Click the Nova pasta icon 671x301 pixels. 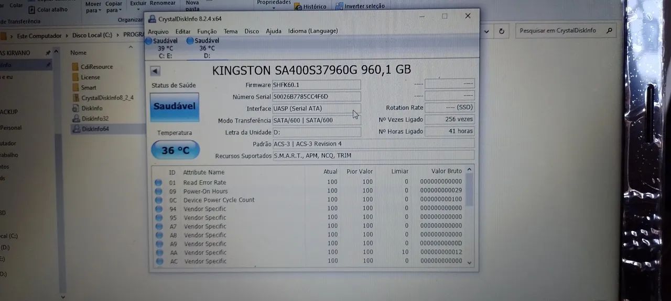[x=192, y=5]
